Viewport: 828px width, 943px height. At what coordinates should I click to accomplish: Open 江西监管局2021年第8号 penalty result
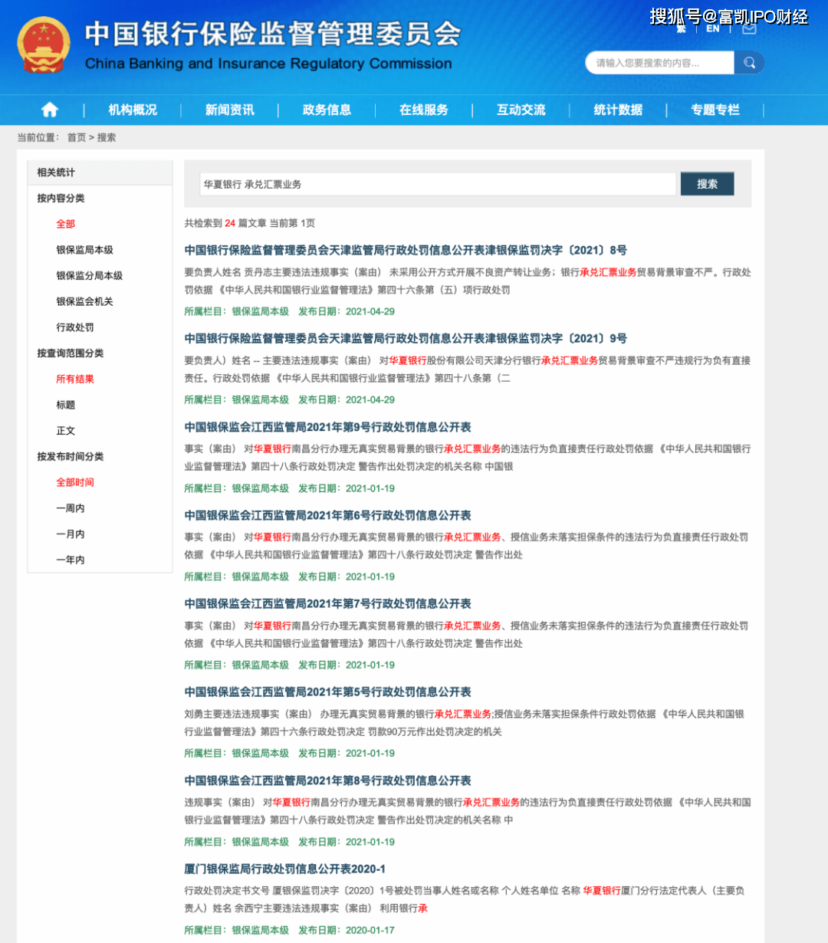pos(327,780)
